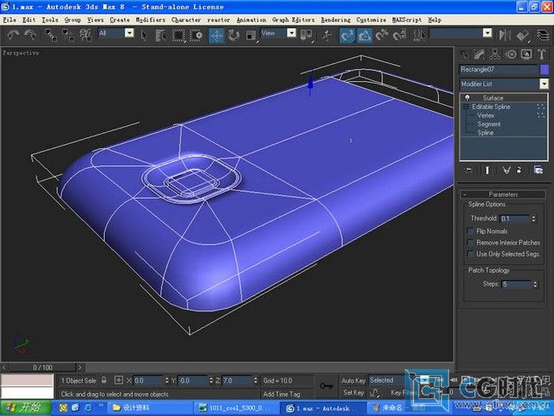Select Spline sub-object level
Screen dimensions: 554x416
pyautogui.click(x=486, y=133)
